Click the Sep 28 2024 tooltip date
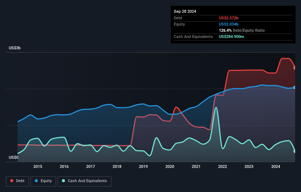Screen dimensions: 301x192 (185, 11)
